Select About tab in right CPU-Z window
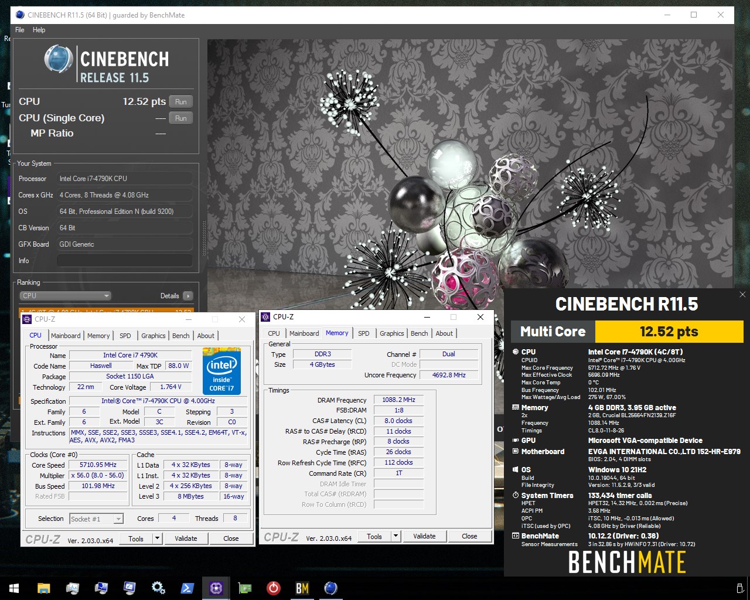Screen dimensions: 750x600 coord(444,333)
